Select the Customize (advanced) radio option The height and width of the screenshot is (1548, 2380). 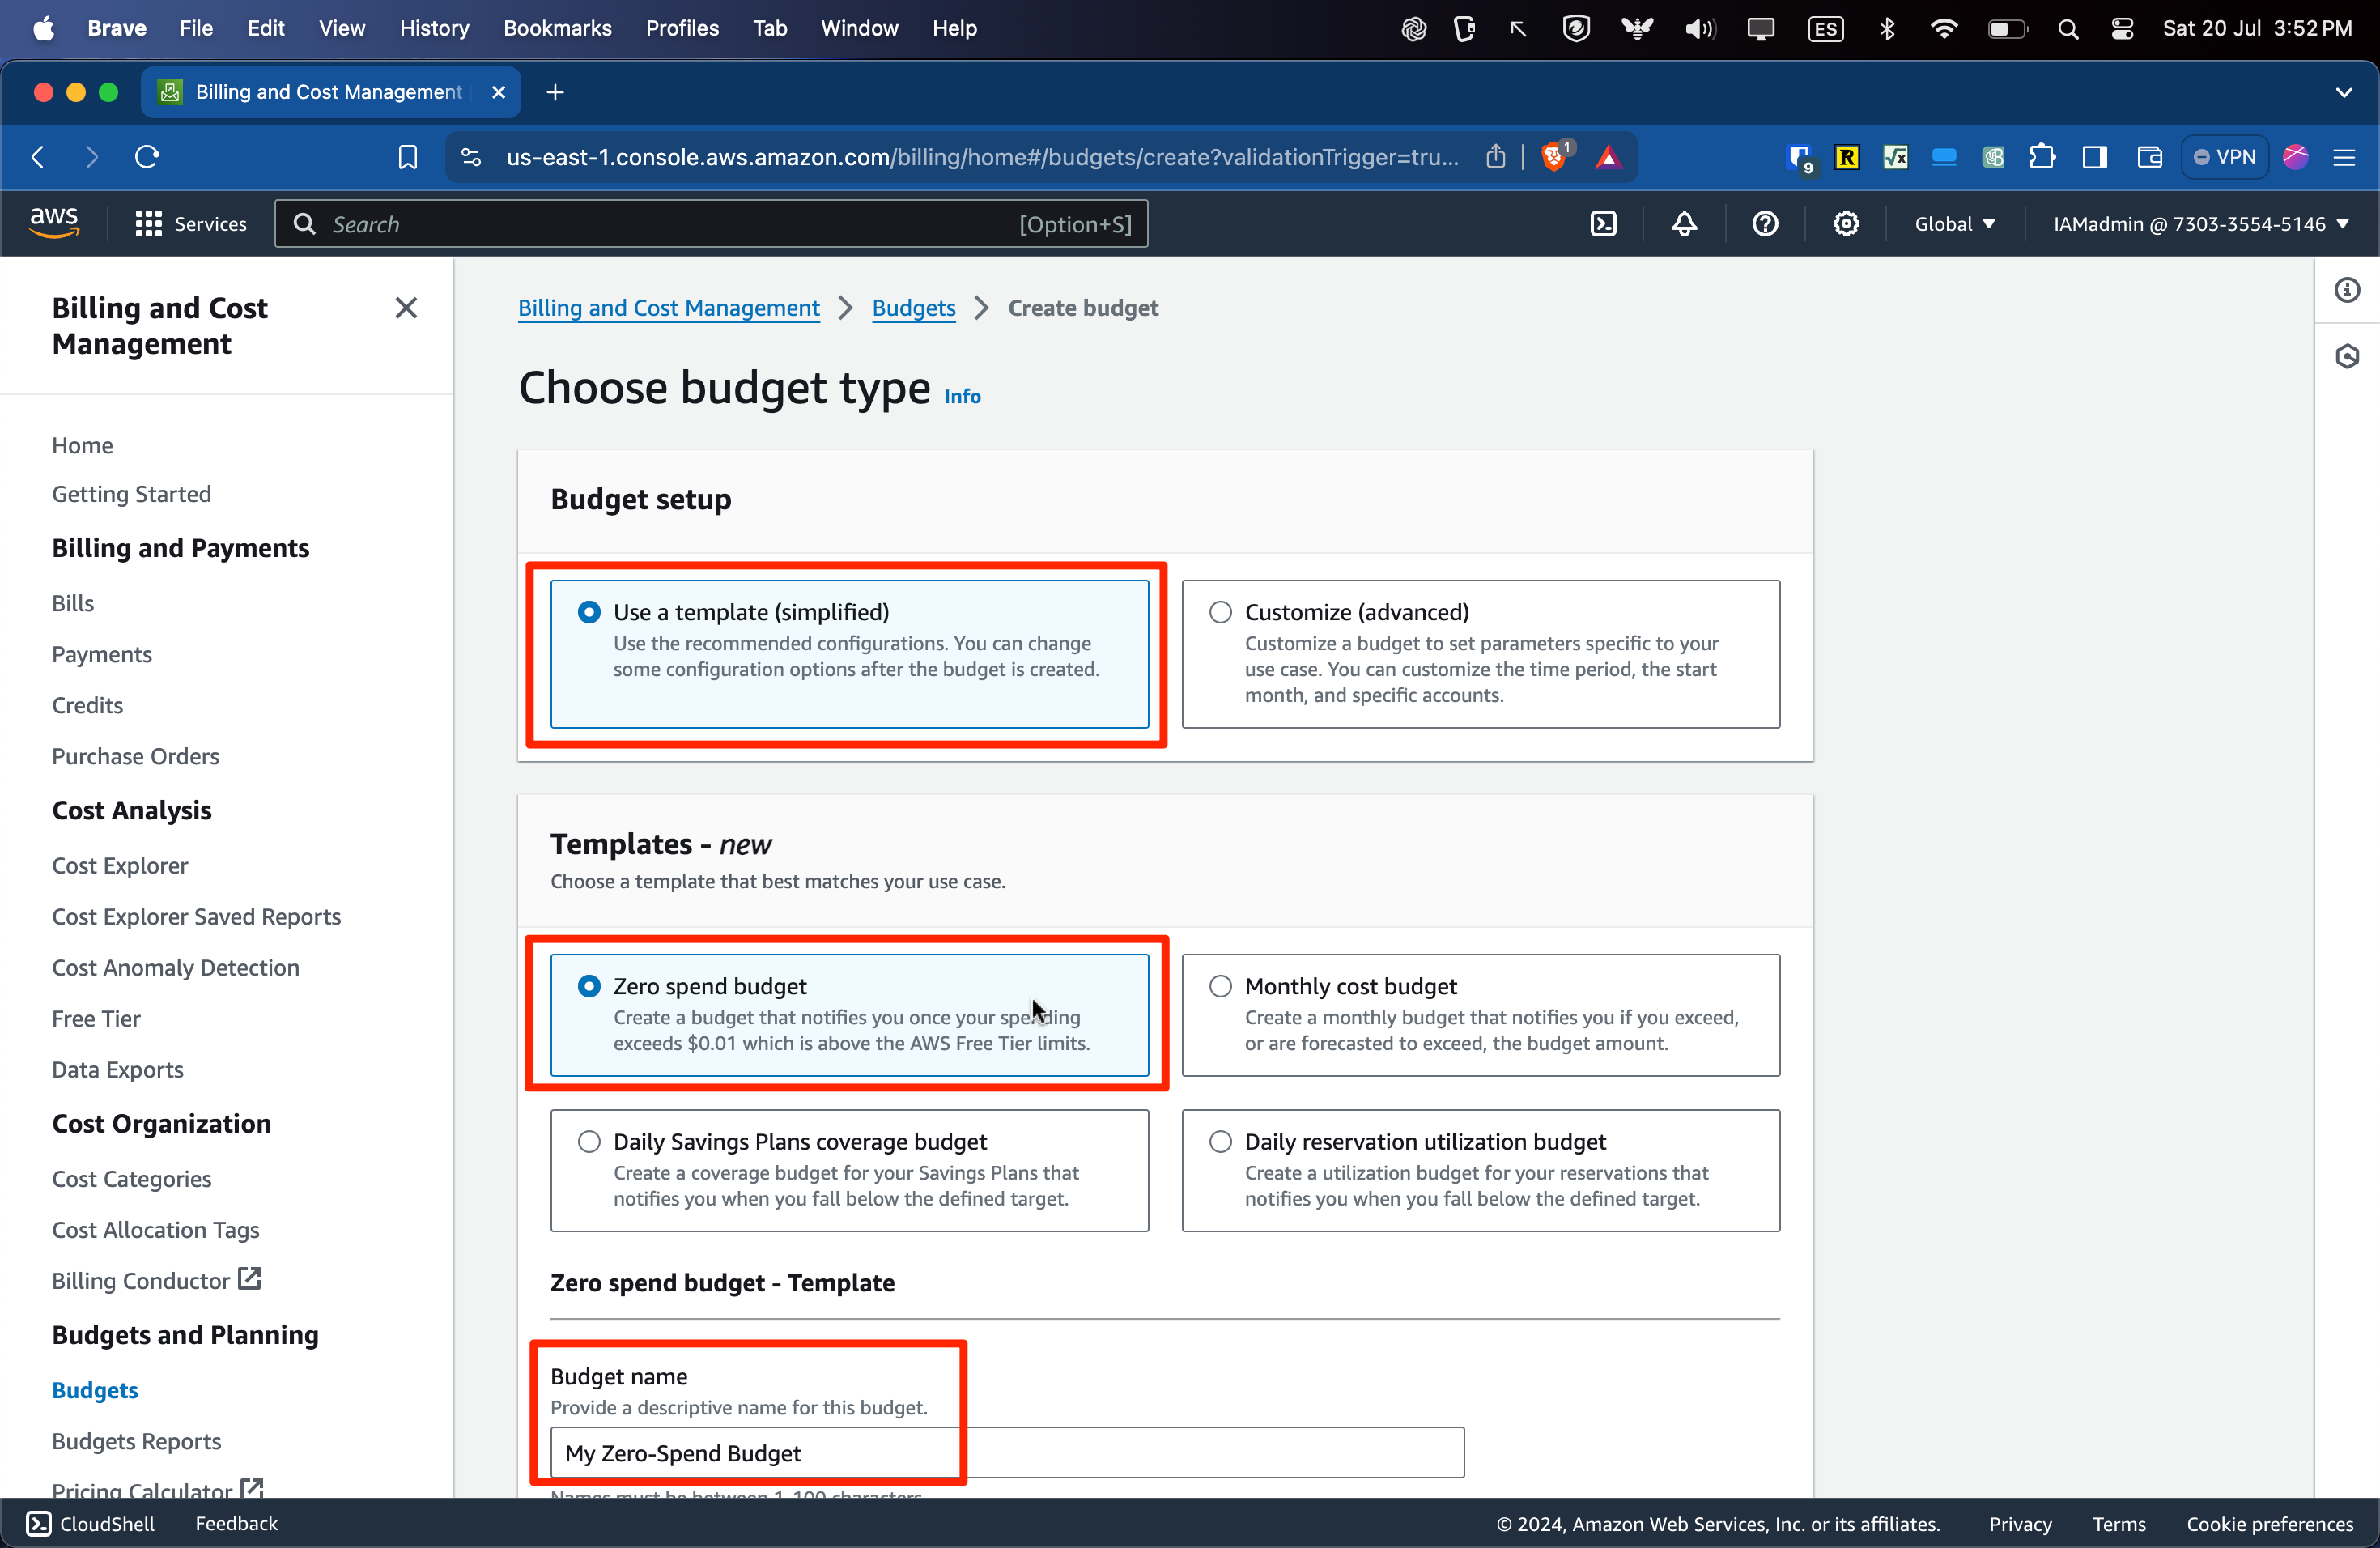pyautogui.click(x=1220, y=612)
